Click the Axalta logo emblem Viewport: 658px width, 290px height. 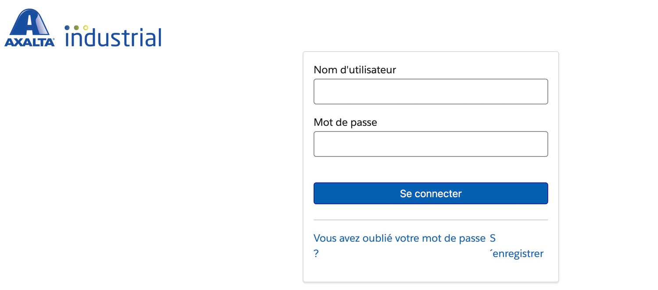click(x=29, y=22)
